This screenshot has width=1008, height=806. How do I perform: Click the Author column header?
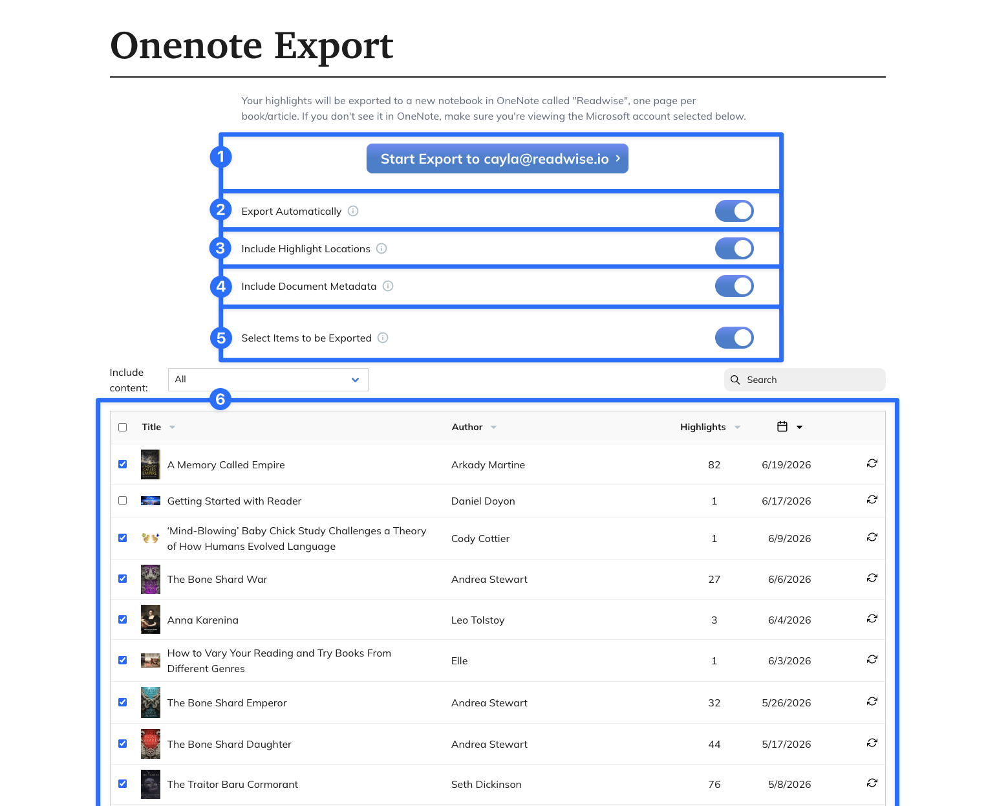[467, 427]
